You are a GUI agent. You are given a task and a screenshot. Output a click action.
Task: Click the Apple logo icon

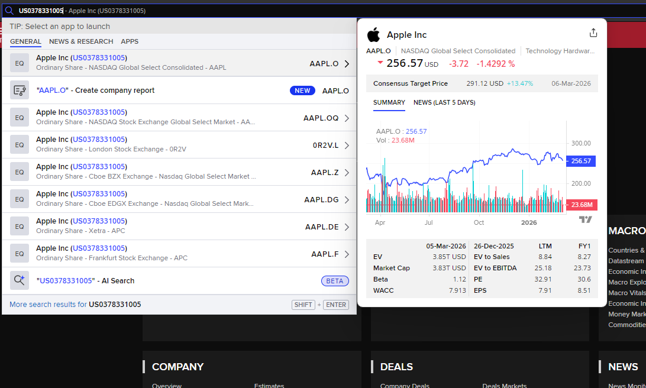click(374, 34)
